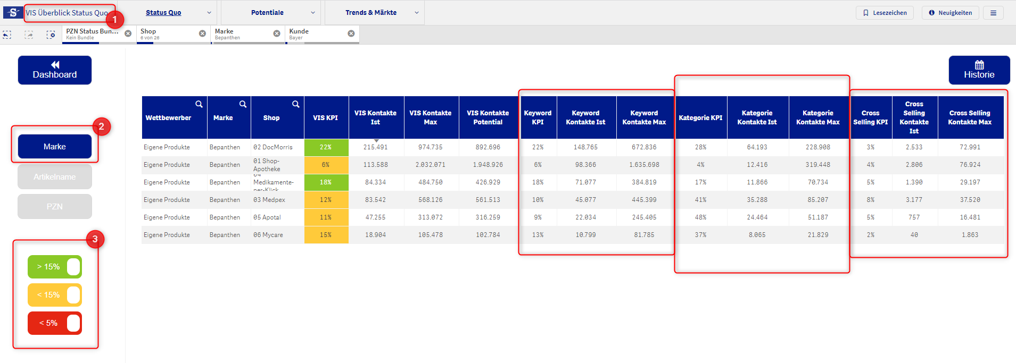The height and width of the screenshot is (363, 1016).
Task: Remove the Shop selection filter
Action: tap(202, 33)
